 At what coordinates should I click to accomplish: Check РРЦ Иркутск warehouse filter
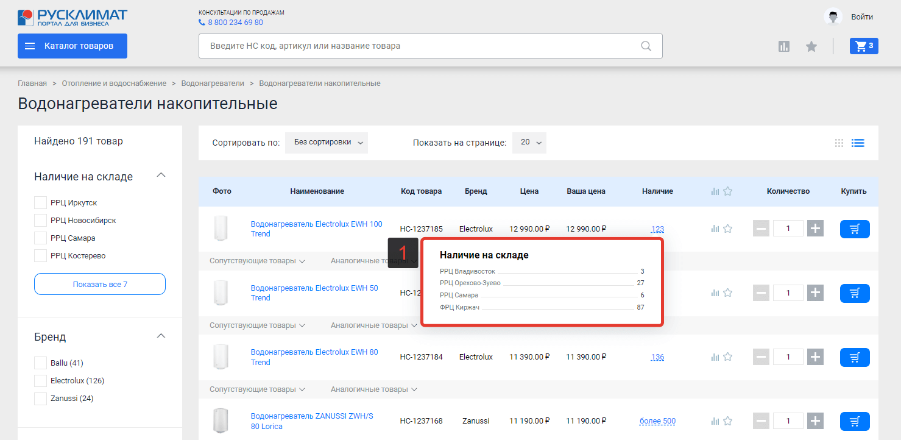coord(40,203)
